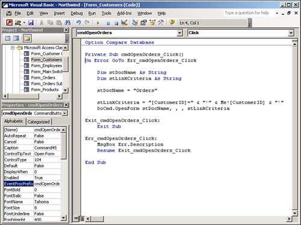
Task: Select the Caption property row
Action: [33, 148]
